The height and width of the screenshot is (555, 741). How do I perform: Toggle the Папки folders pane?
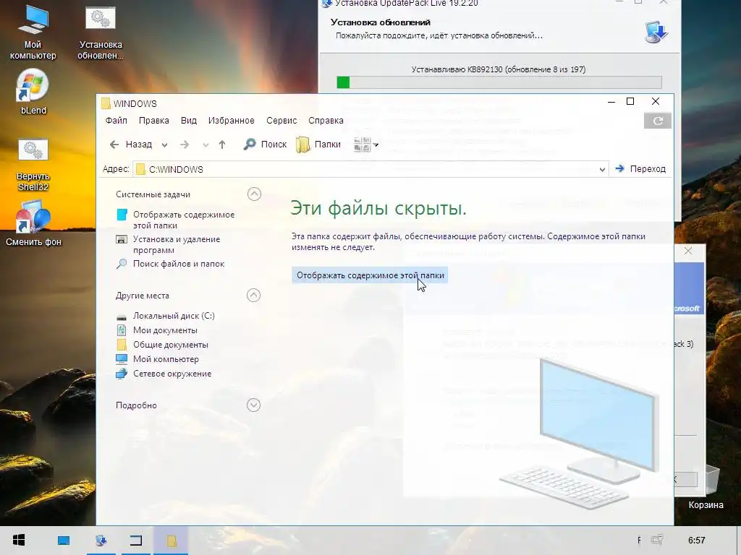tap(318, 145)
